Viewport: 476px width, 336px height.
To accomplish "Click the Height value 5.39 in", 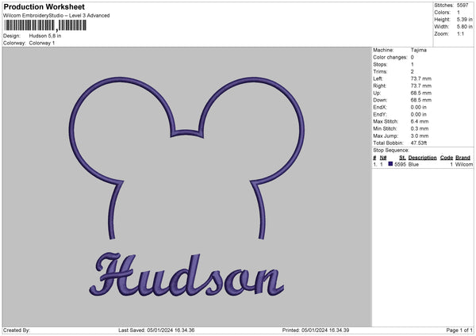I will tap(464, 19).
